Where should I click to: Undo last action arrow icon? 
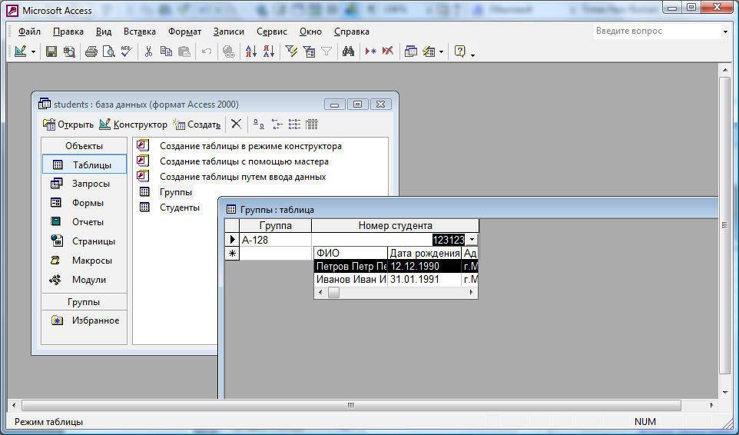tap(207, 51)
